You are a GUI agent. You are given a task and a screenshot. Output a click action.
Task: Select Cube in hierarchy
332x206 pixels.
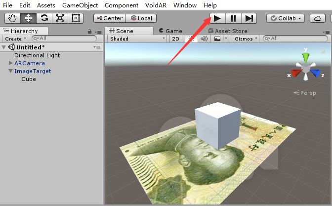click(29, 79)
